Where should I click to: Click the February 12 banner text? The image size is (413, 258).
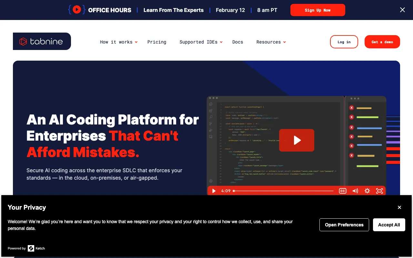point(230,10)
